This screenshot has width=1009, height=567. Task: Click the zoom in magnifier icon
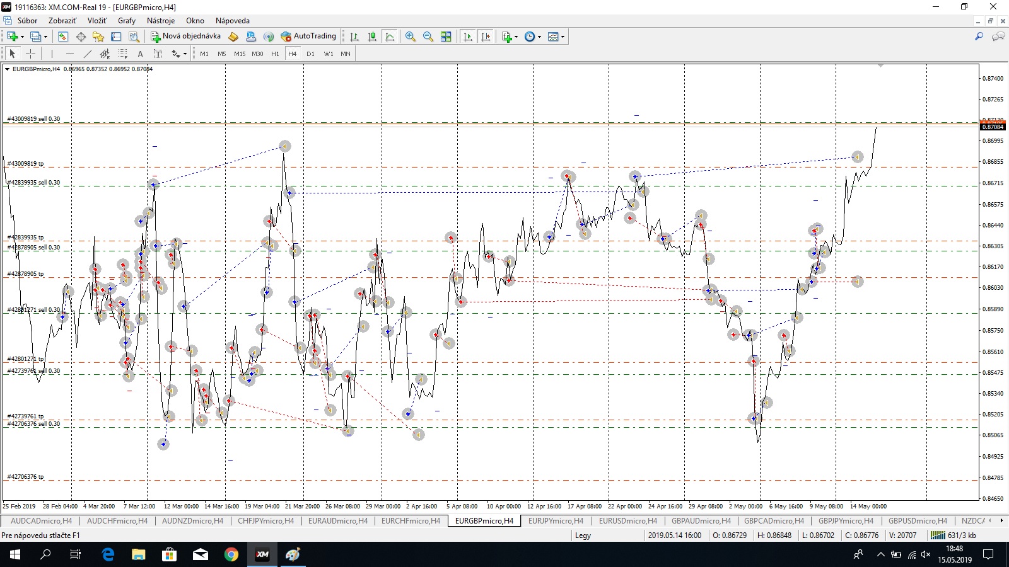tap(411, 37)
